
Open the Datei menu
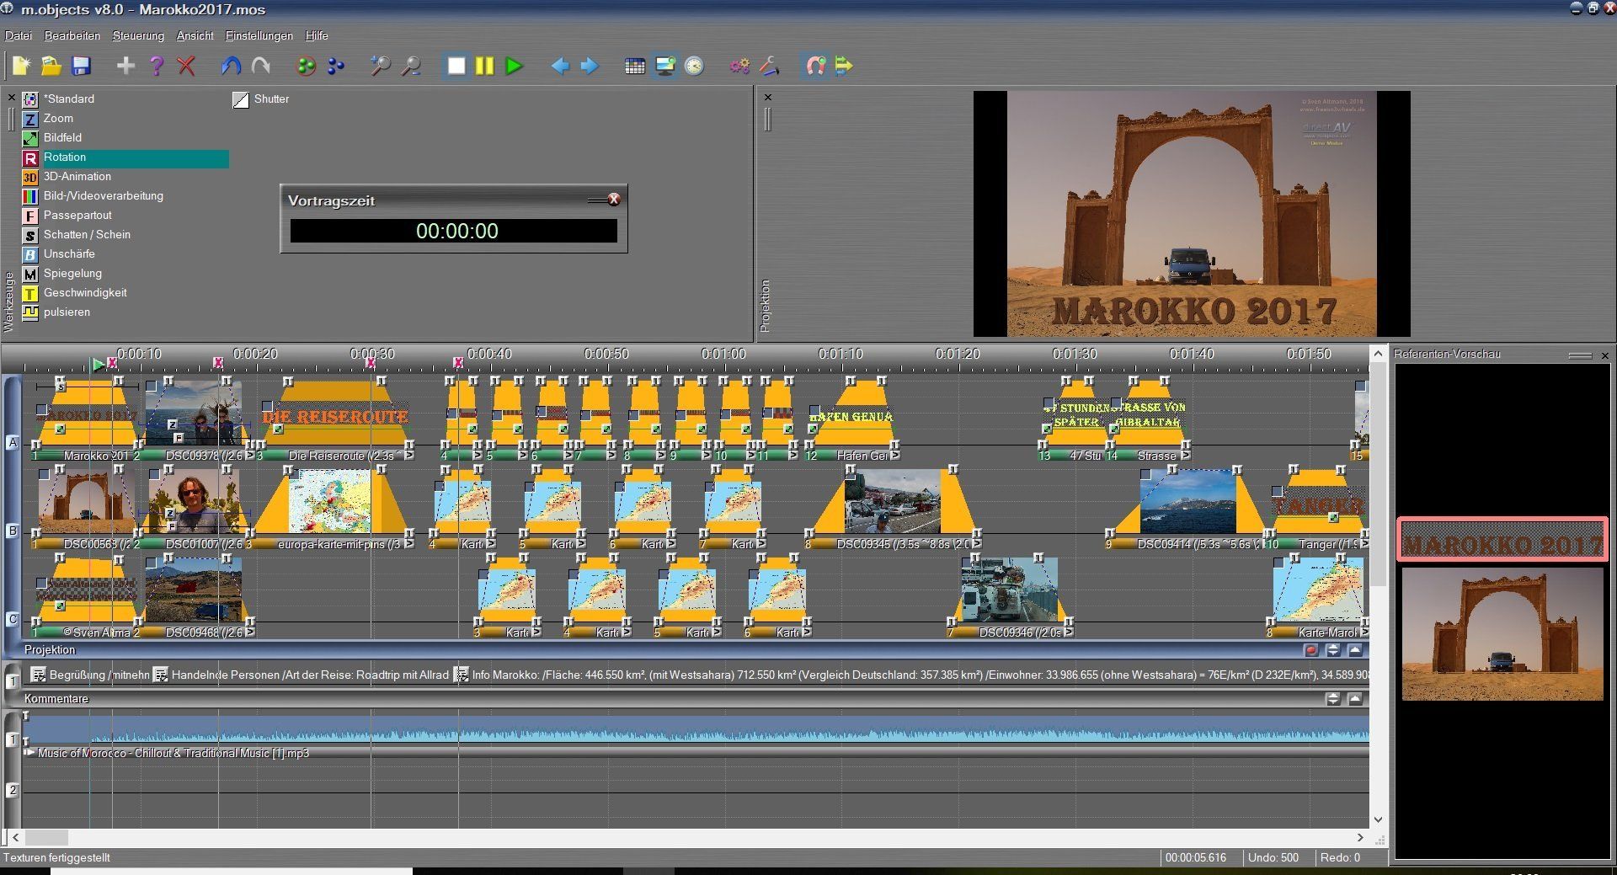click(18, 35)
